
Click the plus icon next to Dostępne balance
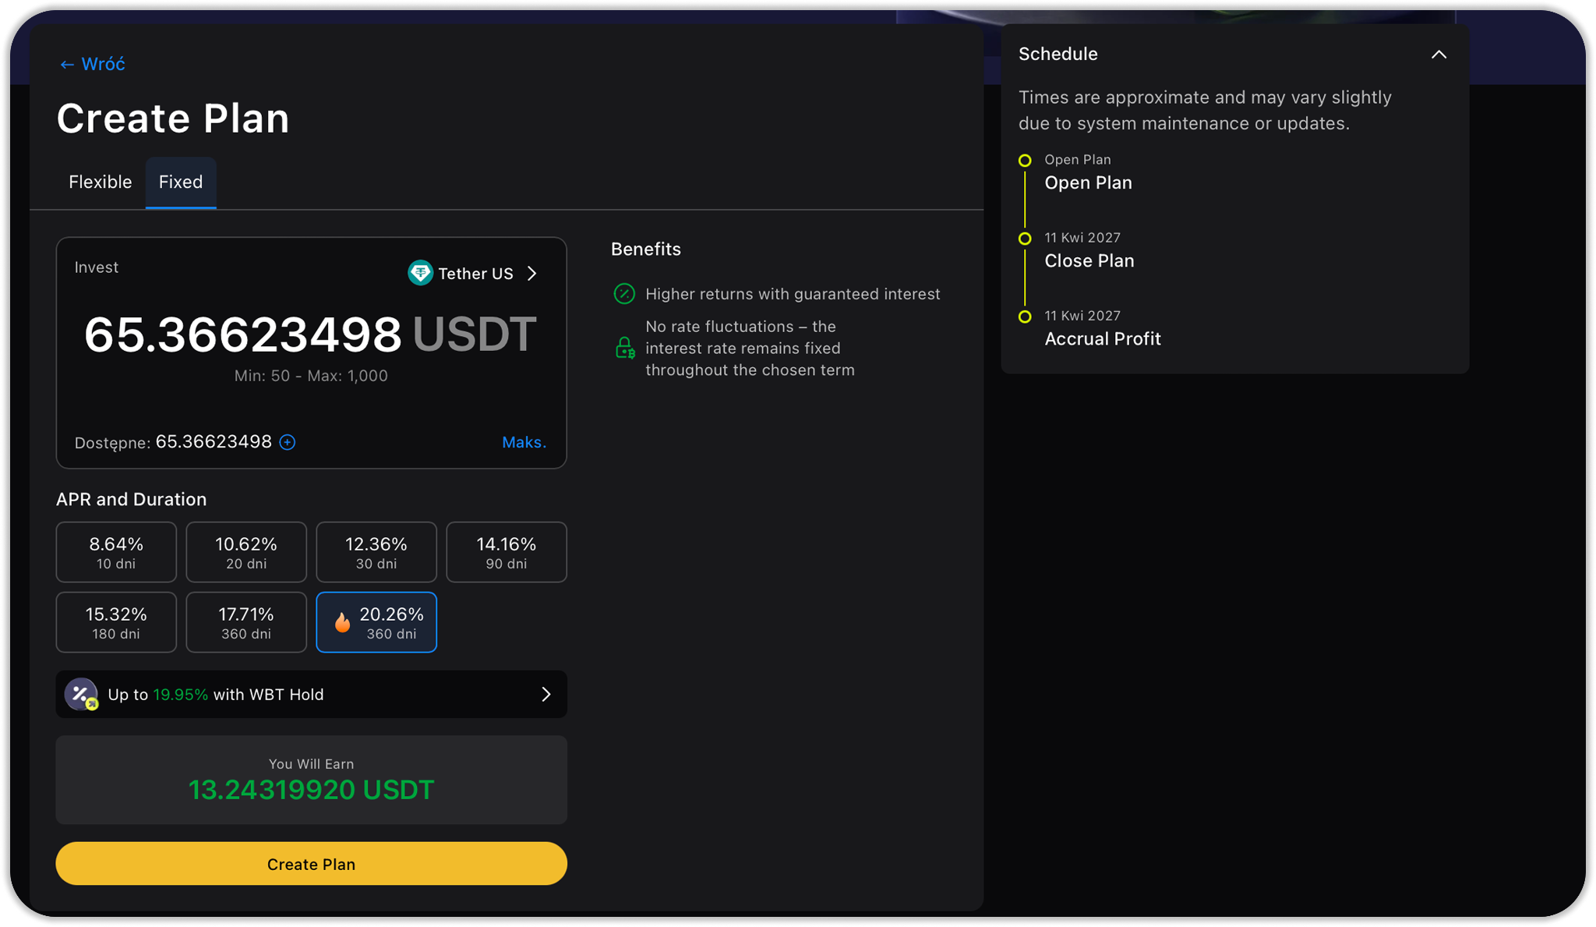point(288,442)
